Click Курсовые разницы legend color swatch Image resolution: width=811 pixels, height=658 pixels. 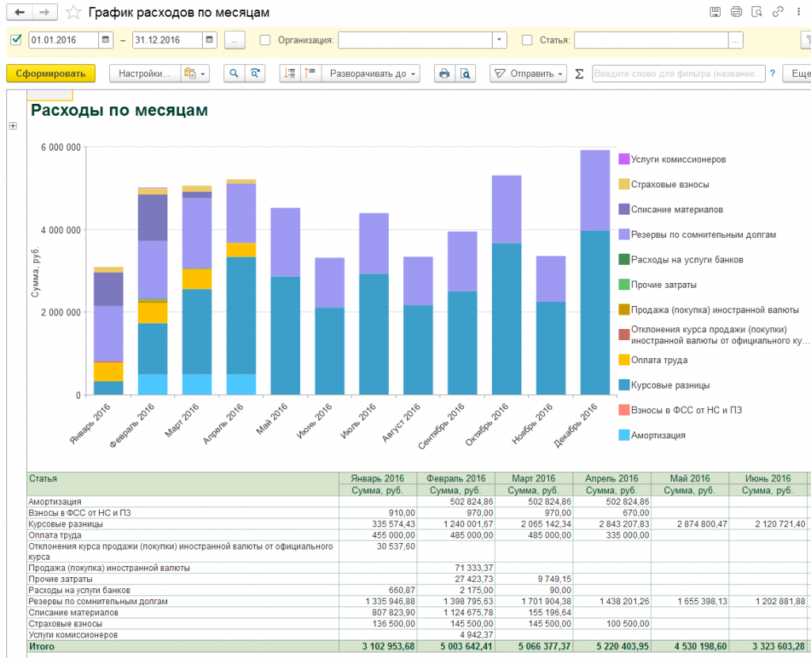[624, 385]
